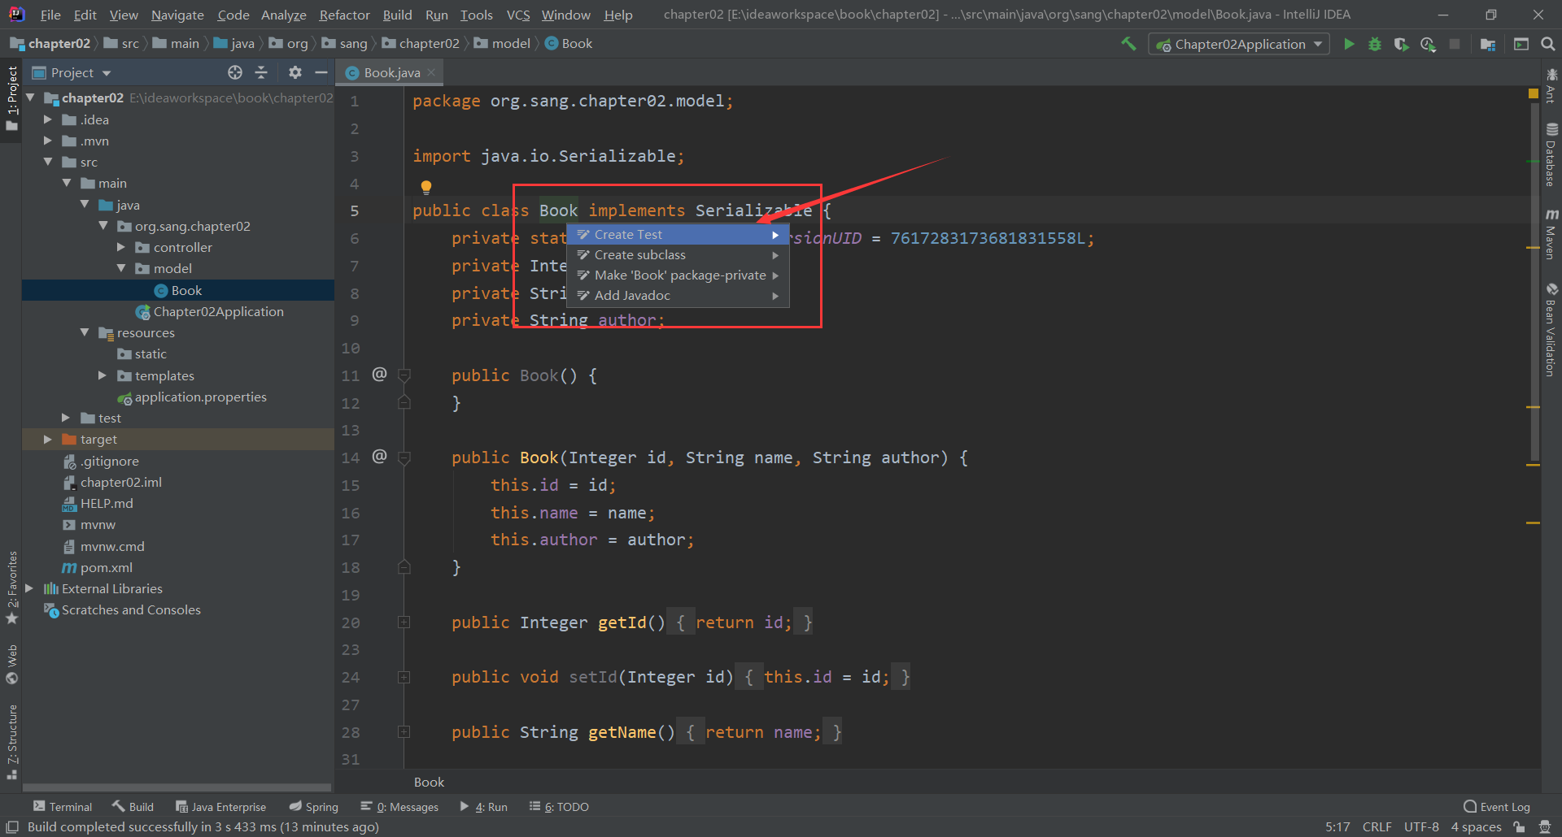Open the Analyze menu

click(x=283, y=15)
